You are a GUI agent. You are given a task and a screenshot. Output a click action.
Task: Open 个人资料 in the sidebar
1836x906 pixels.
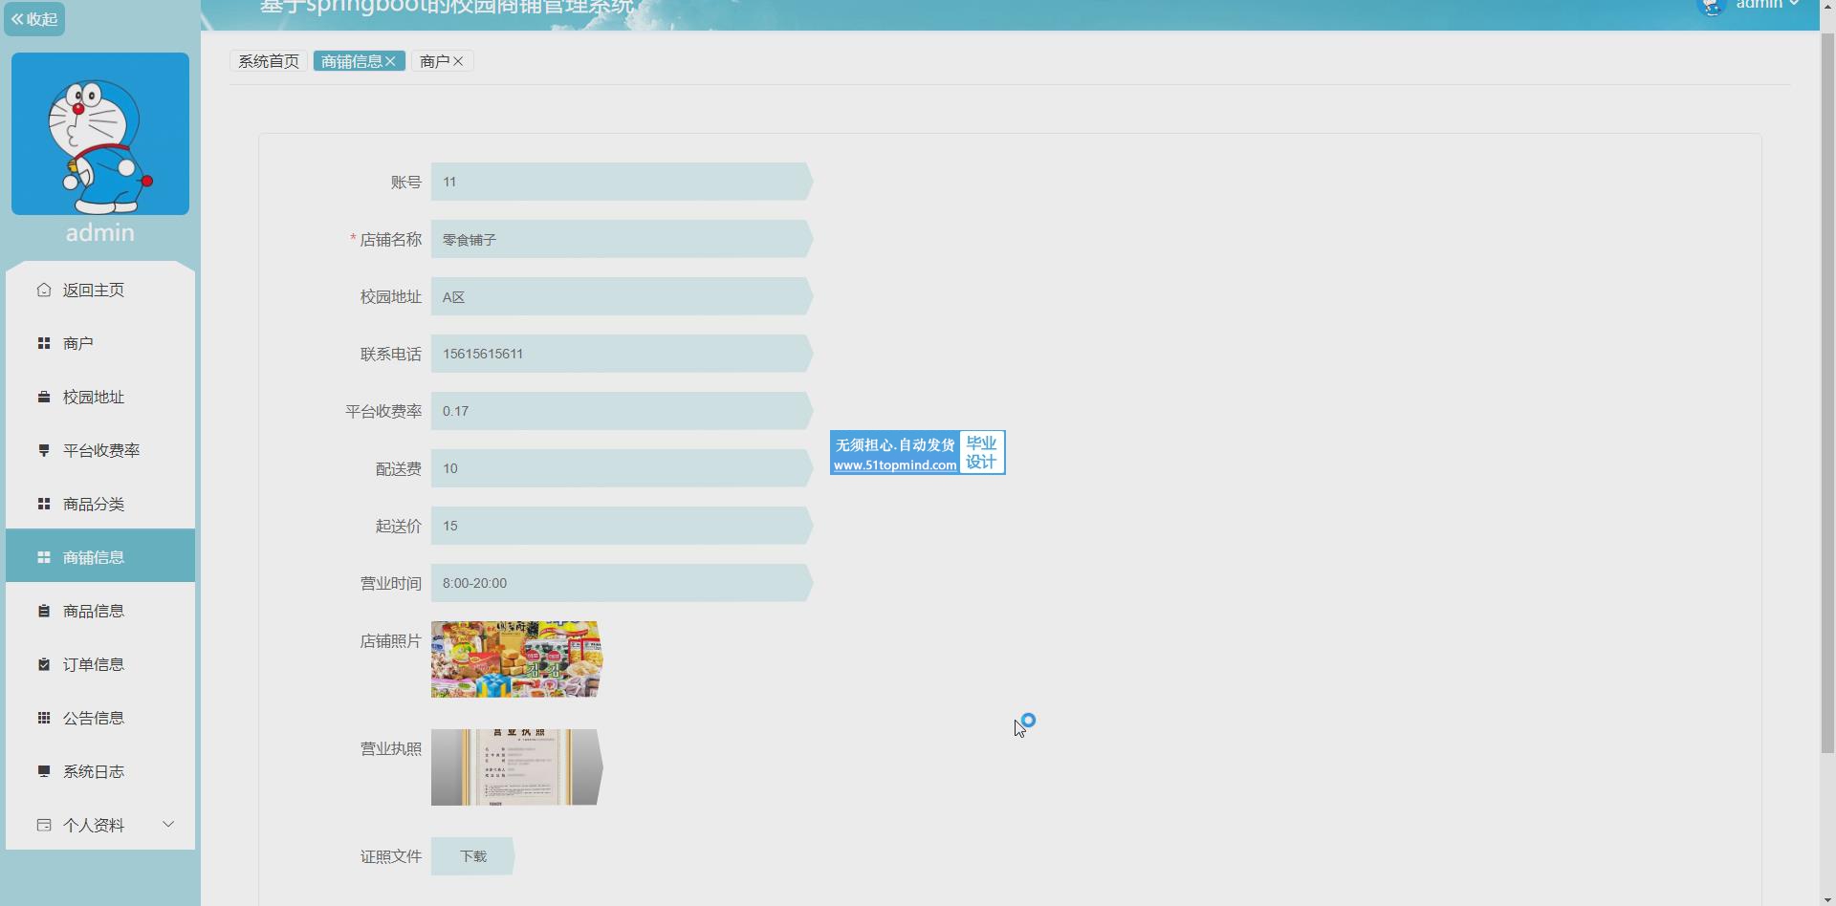(x=100, y=825)
